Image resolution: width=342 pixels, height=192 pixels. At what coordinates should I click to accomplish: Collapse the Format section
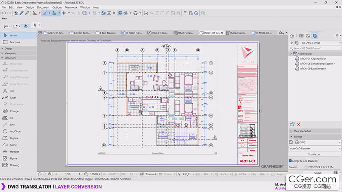tap(315, 137)
